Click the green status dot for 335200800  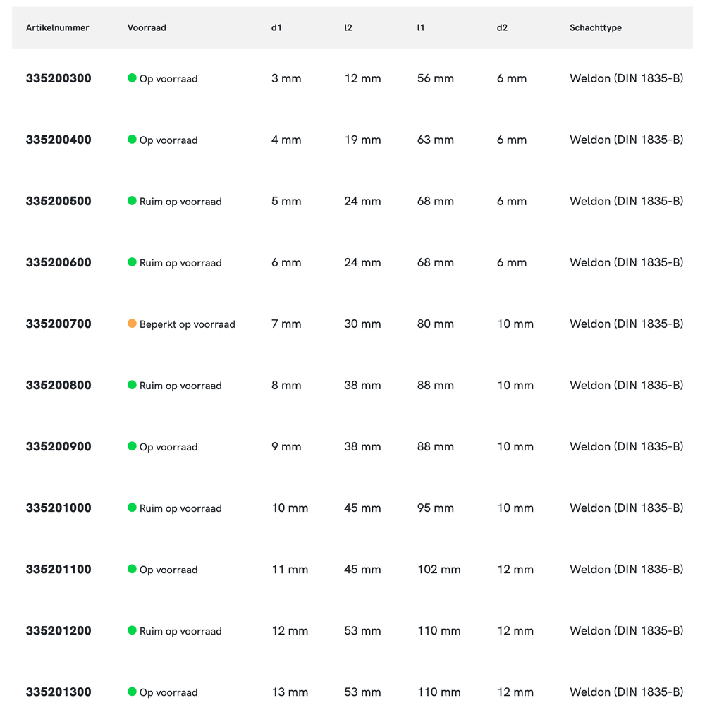[x=132, y=385]
